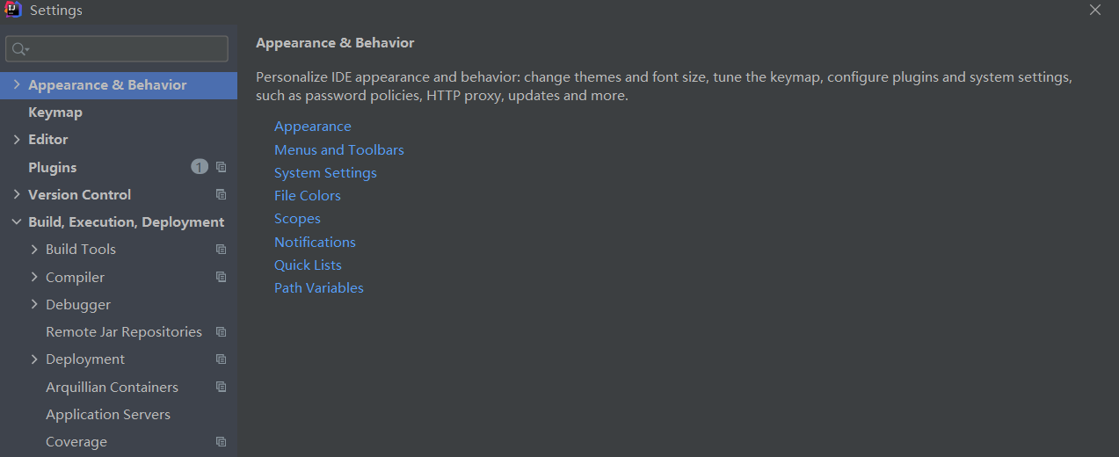Focus the settings search input field

pyautogui.click(x=117, y=49)
